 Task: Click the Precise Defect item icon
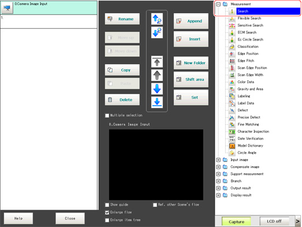click(232, 117)
